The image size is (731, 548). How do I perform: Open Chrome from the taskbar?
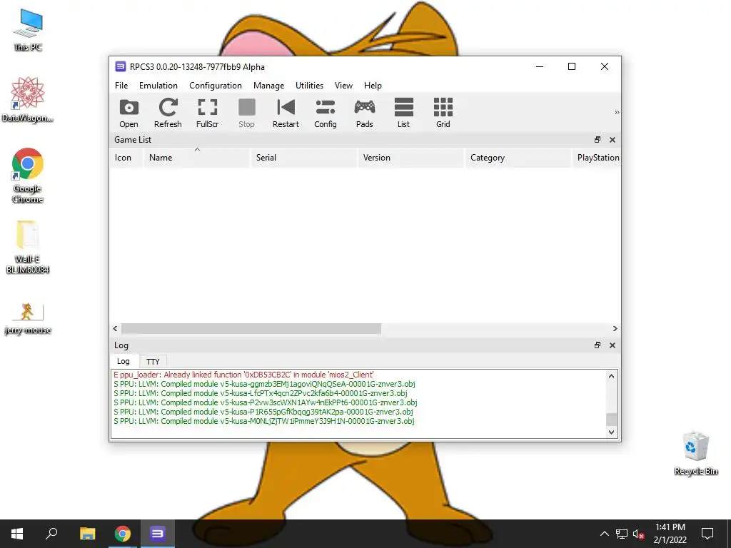(x=123, y=534)
